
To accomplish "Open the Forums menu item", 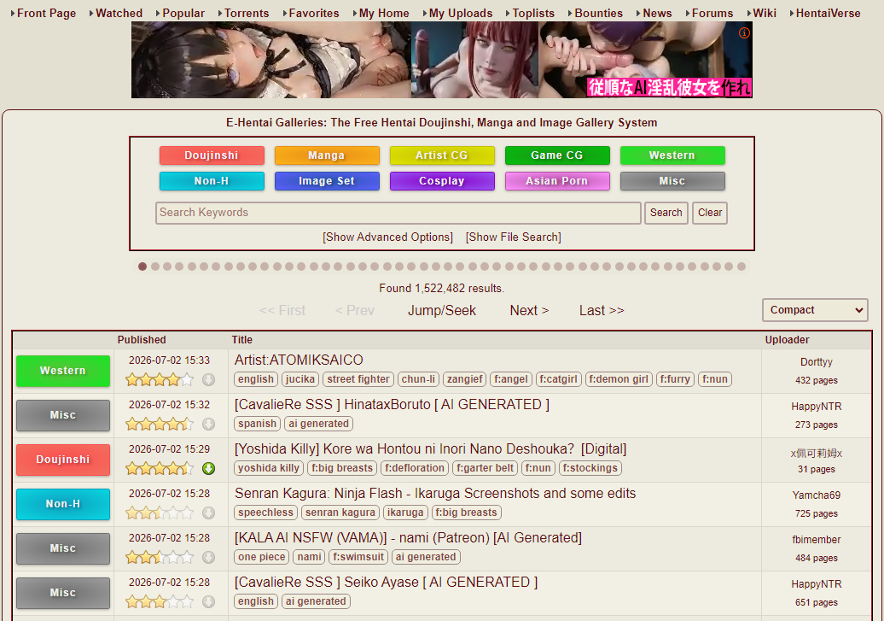I will click(712, 13).
